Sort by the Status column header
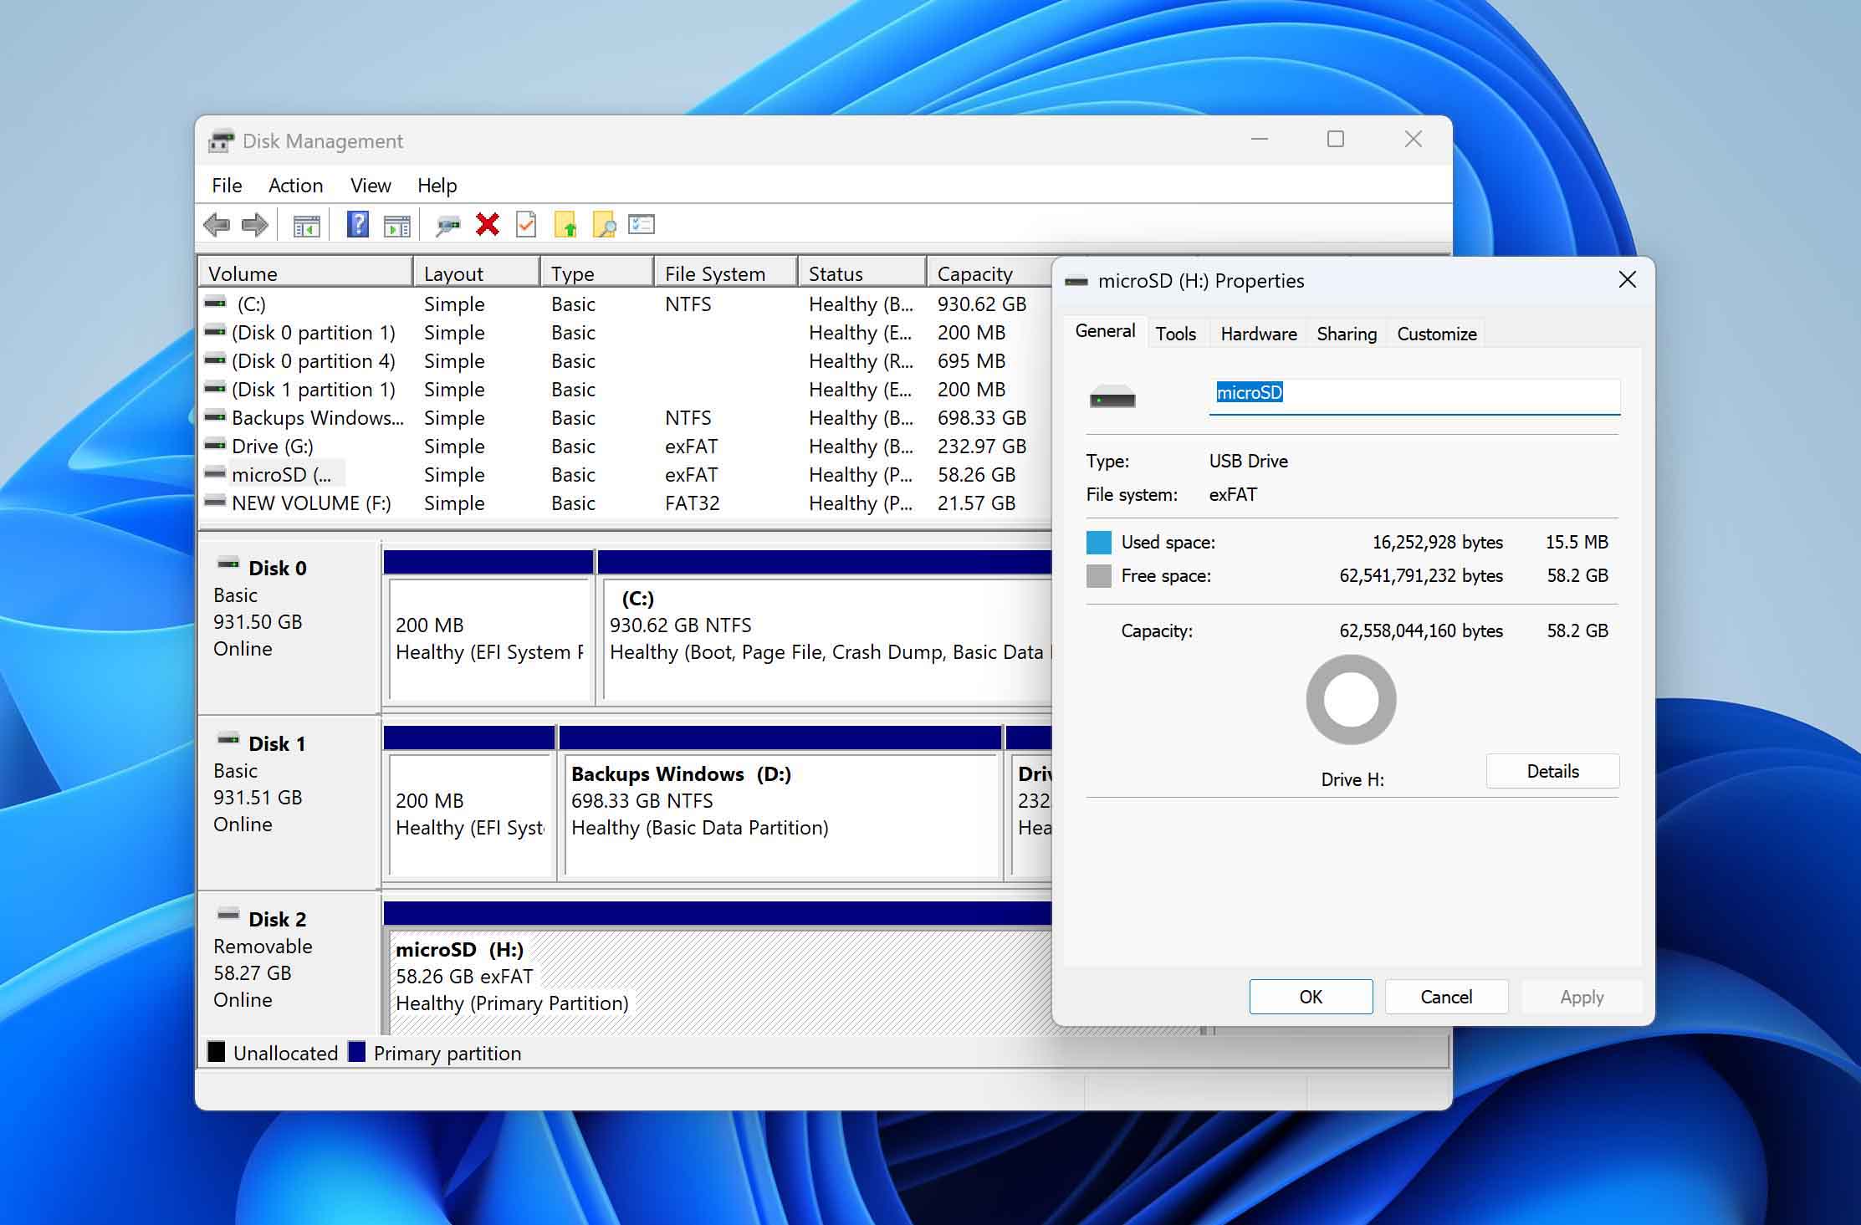Image resolution: width=1861 pixels, height=1225 pixels. (x=862, y=273)
